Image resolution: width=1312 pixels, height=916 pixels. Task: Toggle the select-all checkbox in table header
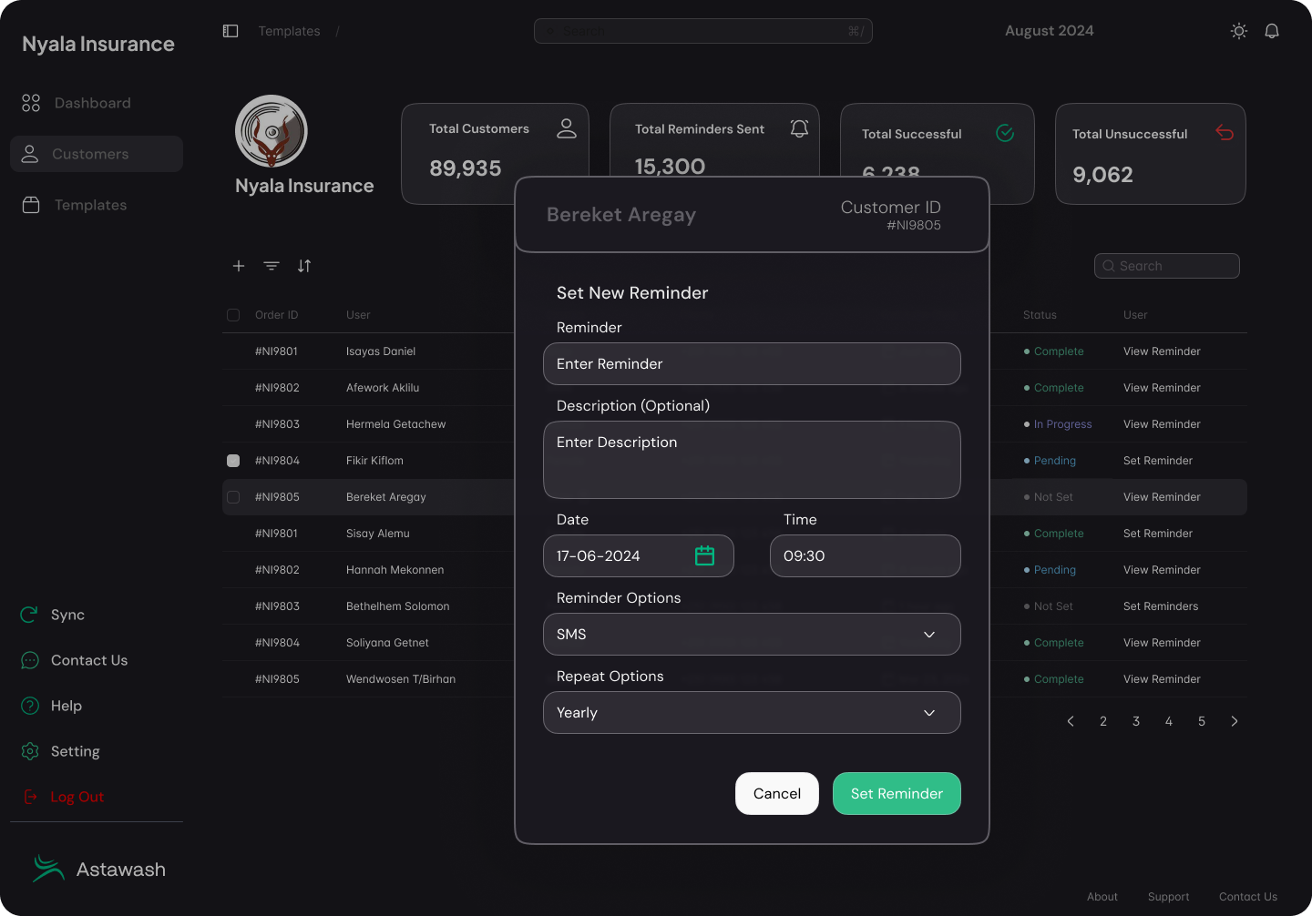tap(233, 315)
